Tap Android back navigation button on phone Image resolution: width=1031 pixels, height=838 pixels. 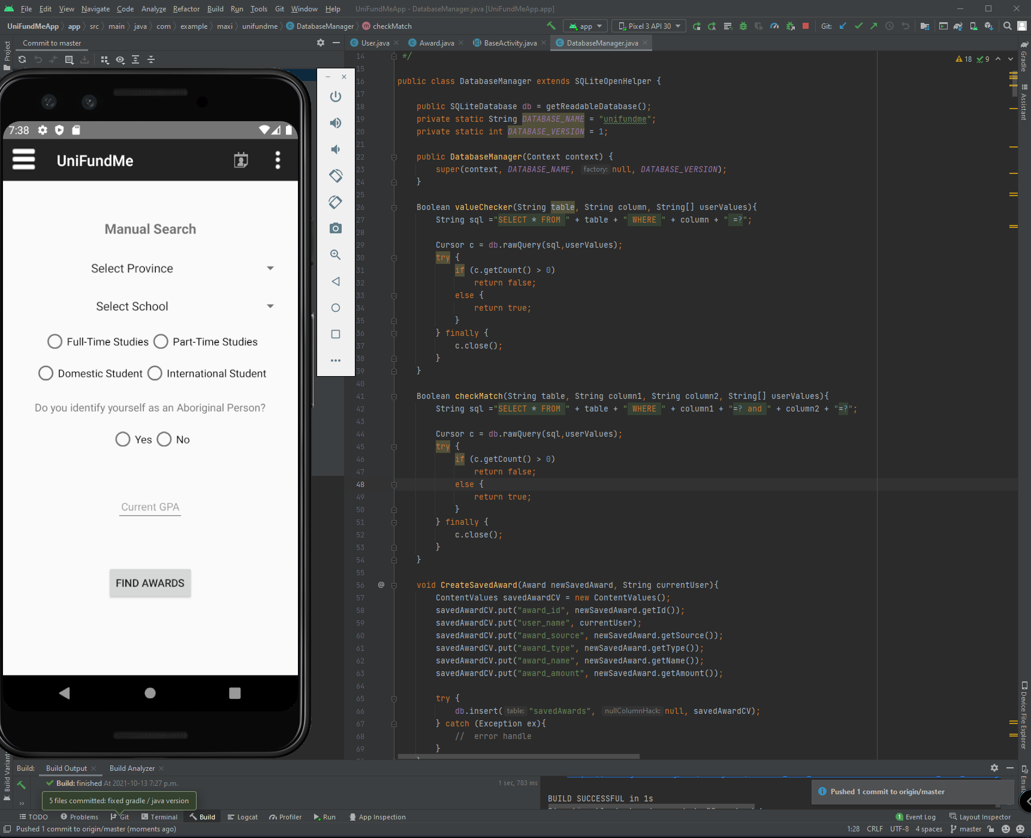pos(64,693)
